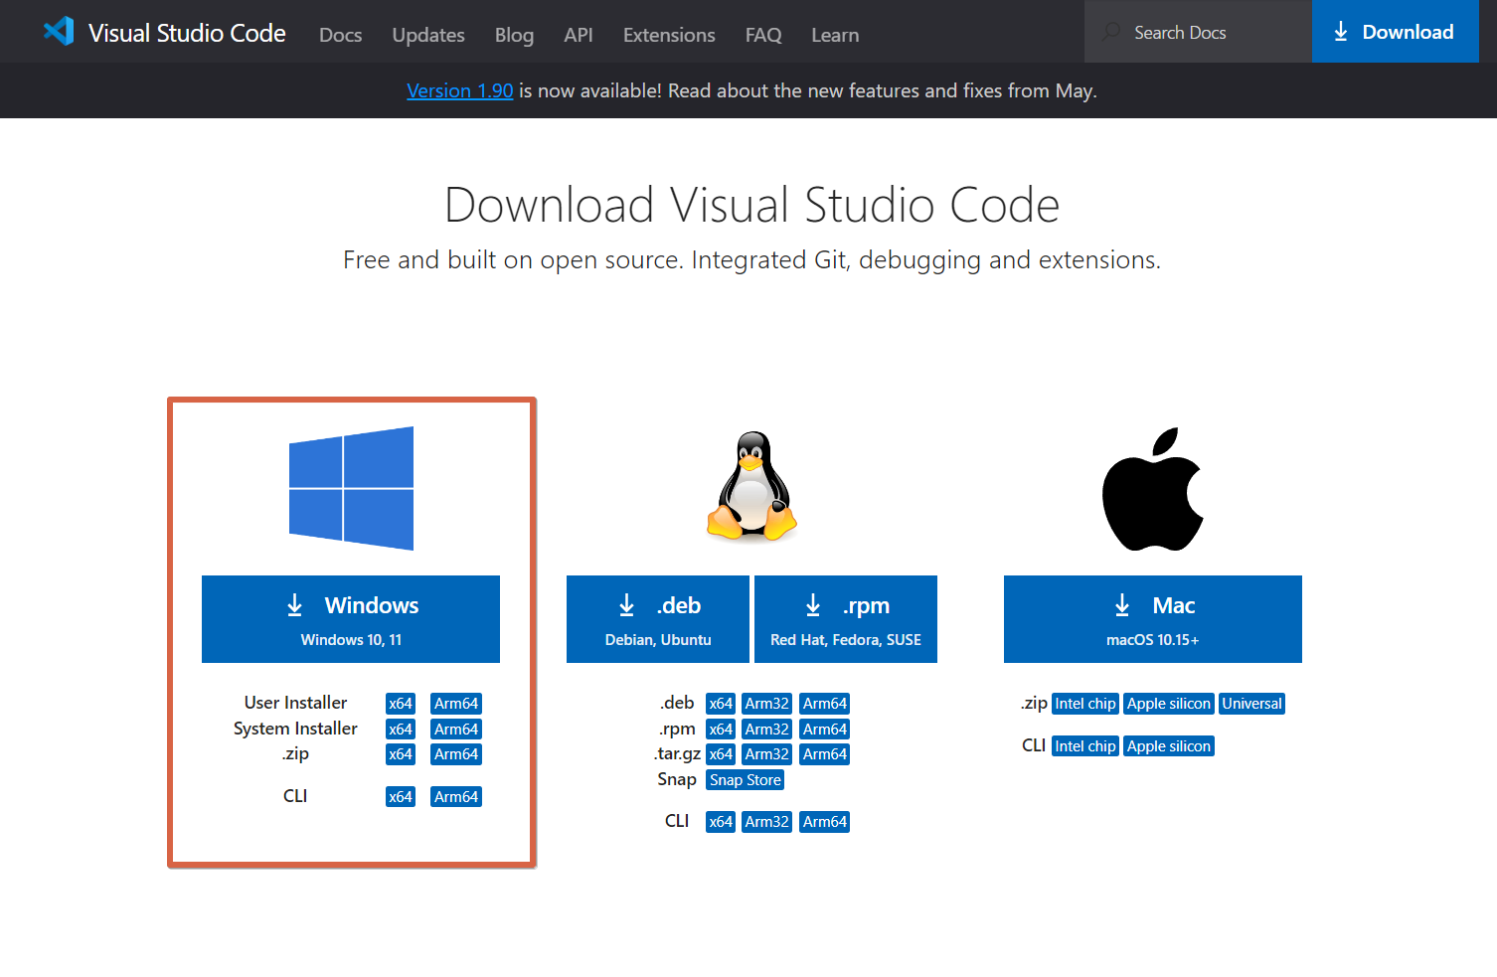Select Arm32 for Linux CLI row
Image resolution: width=1497 pixels, height=977 pixels.
coord(767,822)
